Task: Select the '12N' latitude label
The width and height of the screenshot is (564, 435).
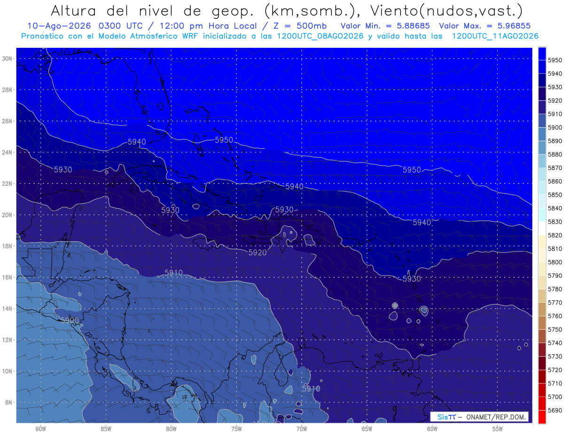Action: [x=8, y=340]
